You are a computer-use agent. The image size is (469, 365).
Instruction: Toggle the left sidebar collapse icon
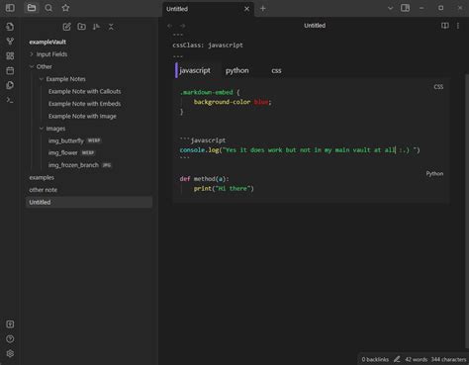point(10,8)
